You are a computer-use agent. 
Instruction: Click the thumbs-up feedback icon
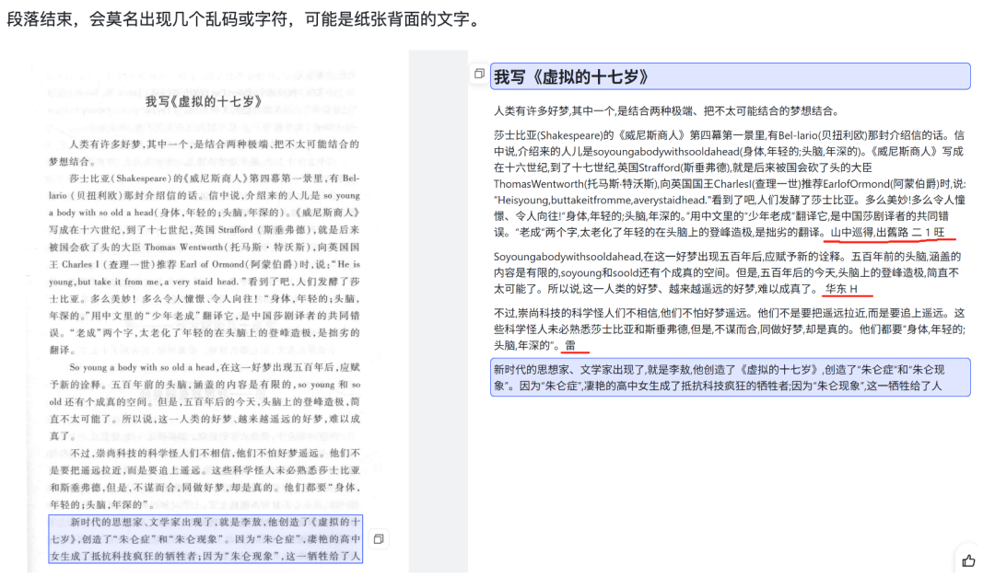[x=968, y=560]
